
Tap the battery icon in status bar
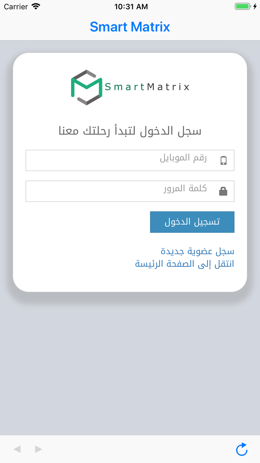click(x=243, y=6)
